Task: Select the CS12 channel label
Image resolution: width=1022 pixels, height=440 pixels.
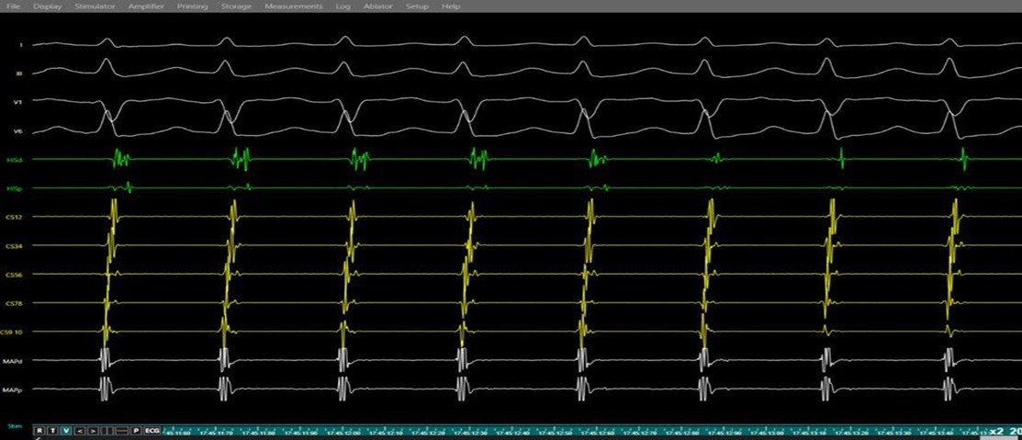Action: [14, 218]
